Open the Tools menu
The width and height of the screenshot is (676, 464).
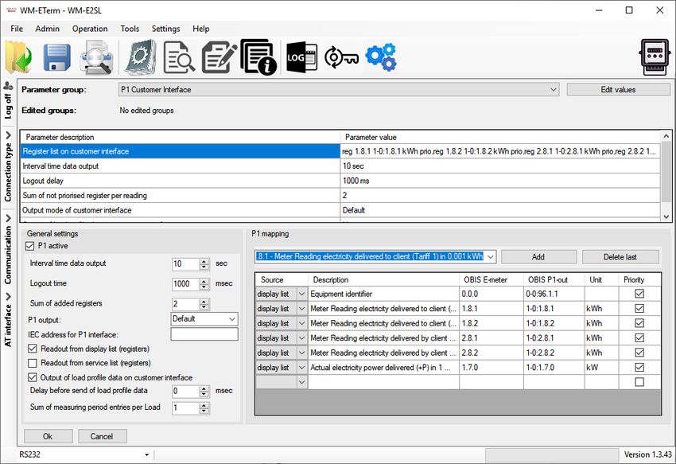[130, 29]
